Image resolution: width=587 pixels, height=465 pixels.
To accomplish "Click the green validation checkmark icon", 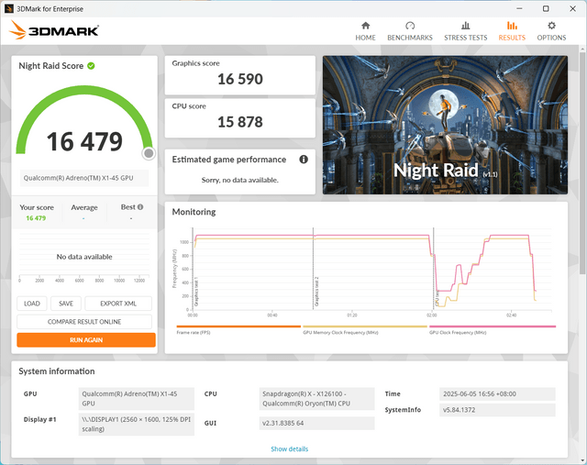I will 91,66.
